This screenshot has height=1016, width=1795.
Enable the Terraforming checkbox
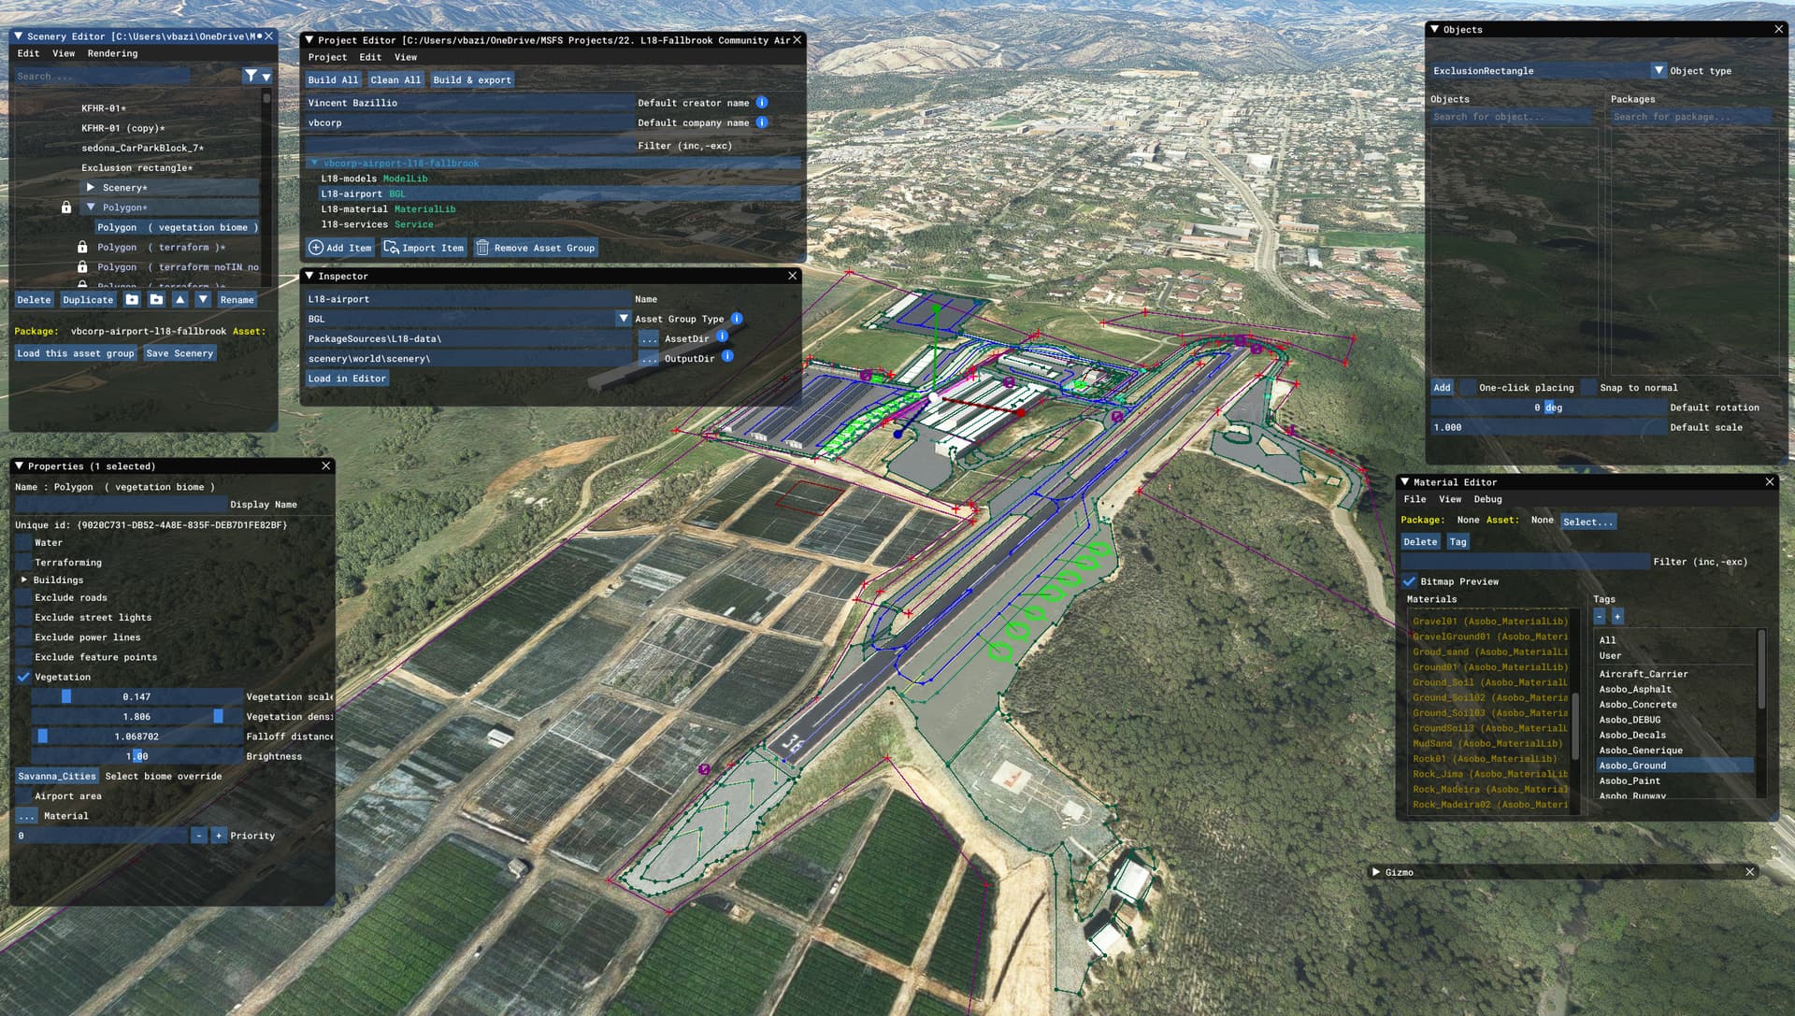[x=23, y=563]
